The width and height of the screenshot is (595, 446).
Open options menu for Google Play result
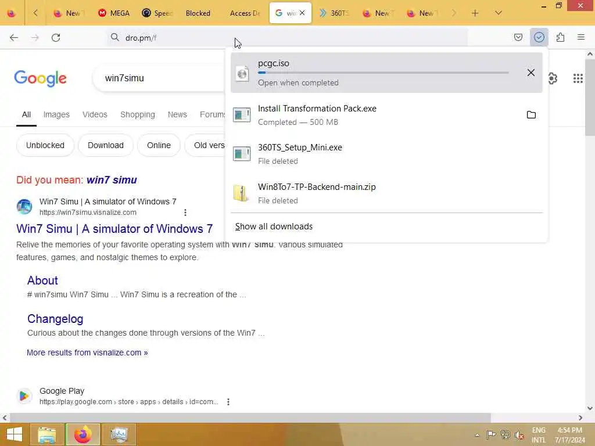click(228, 402)
